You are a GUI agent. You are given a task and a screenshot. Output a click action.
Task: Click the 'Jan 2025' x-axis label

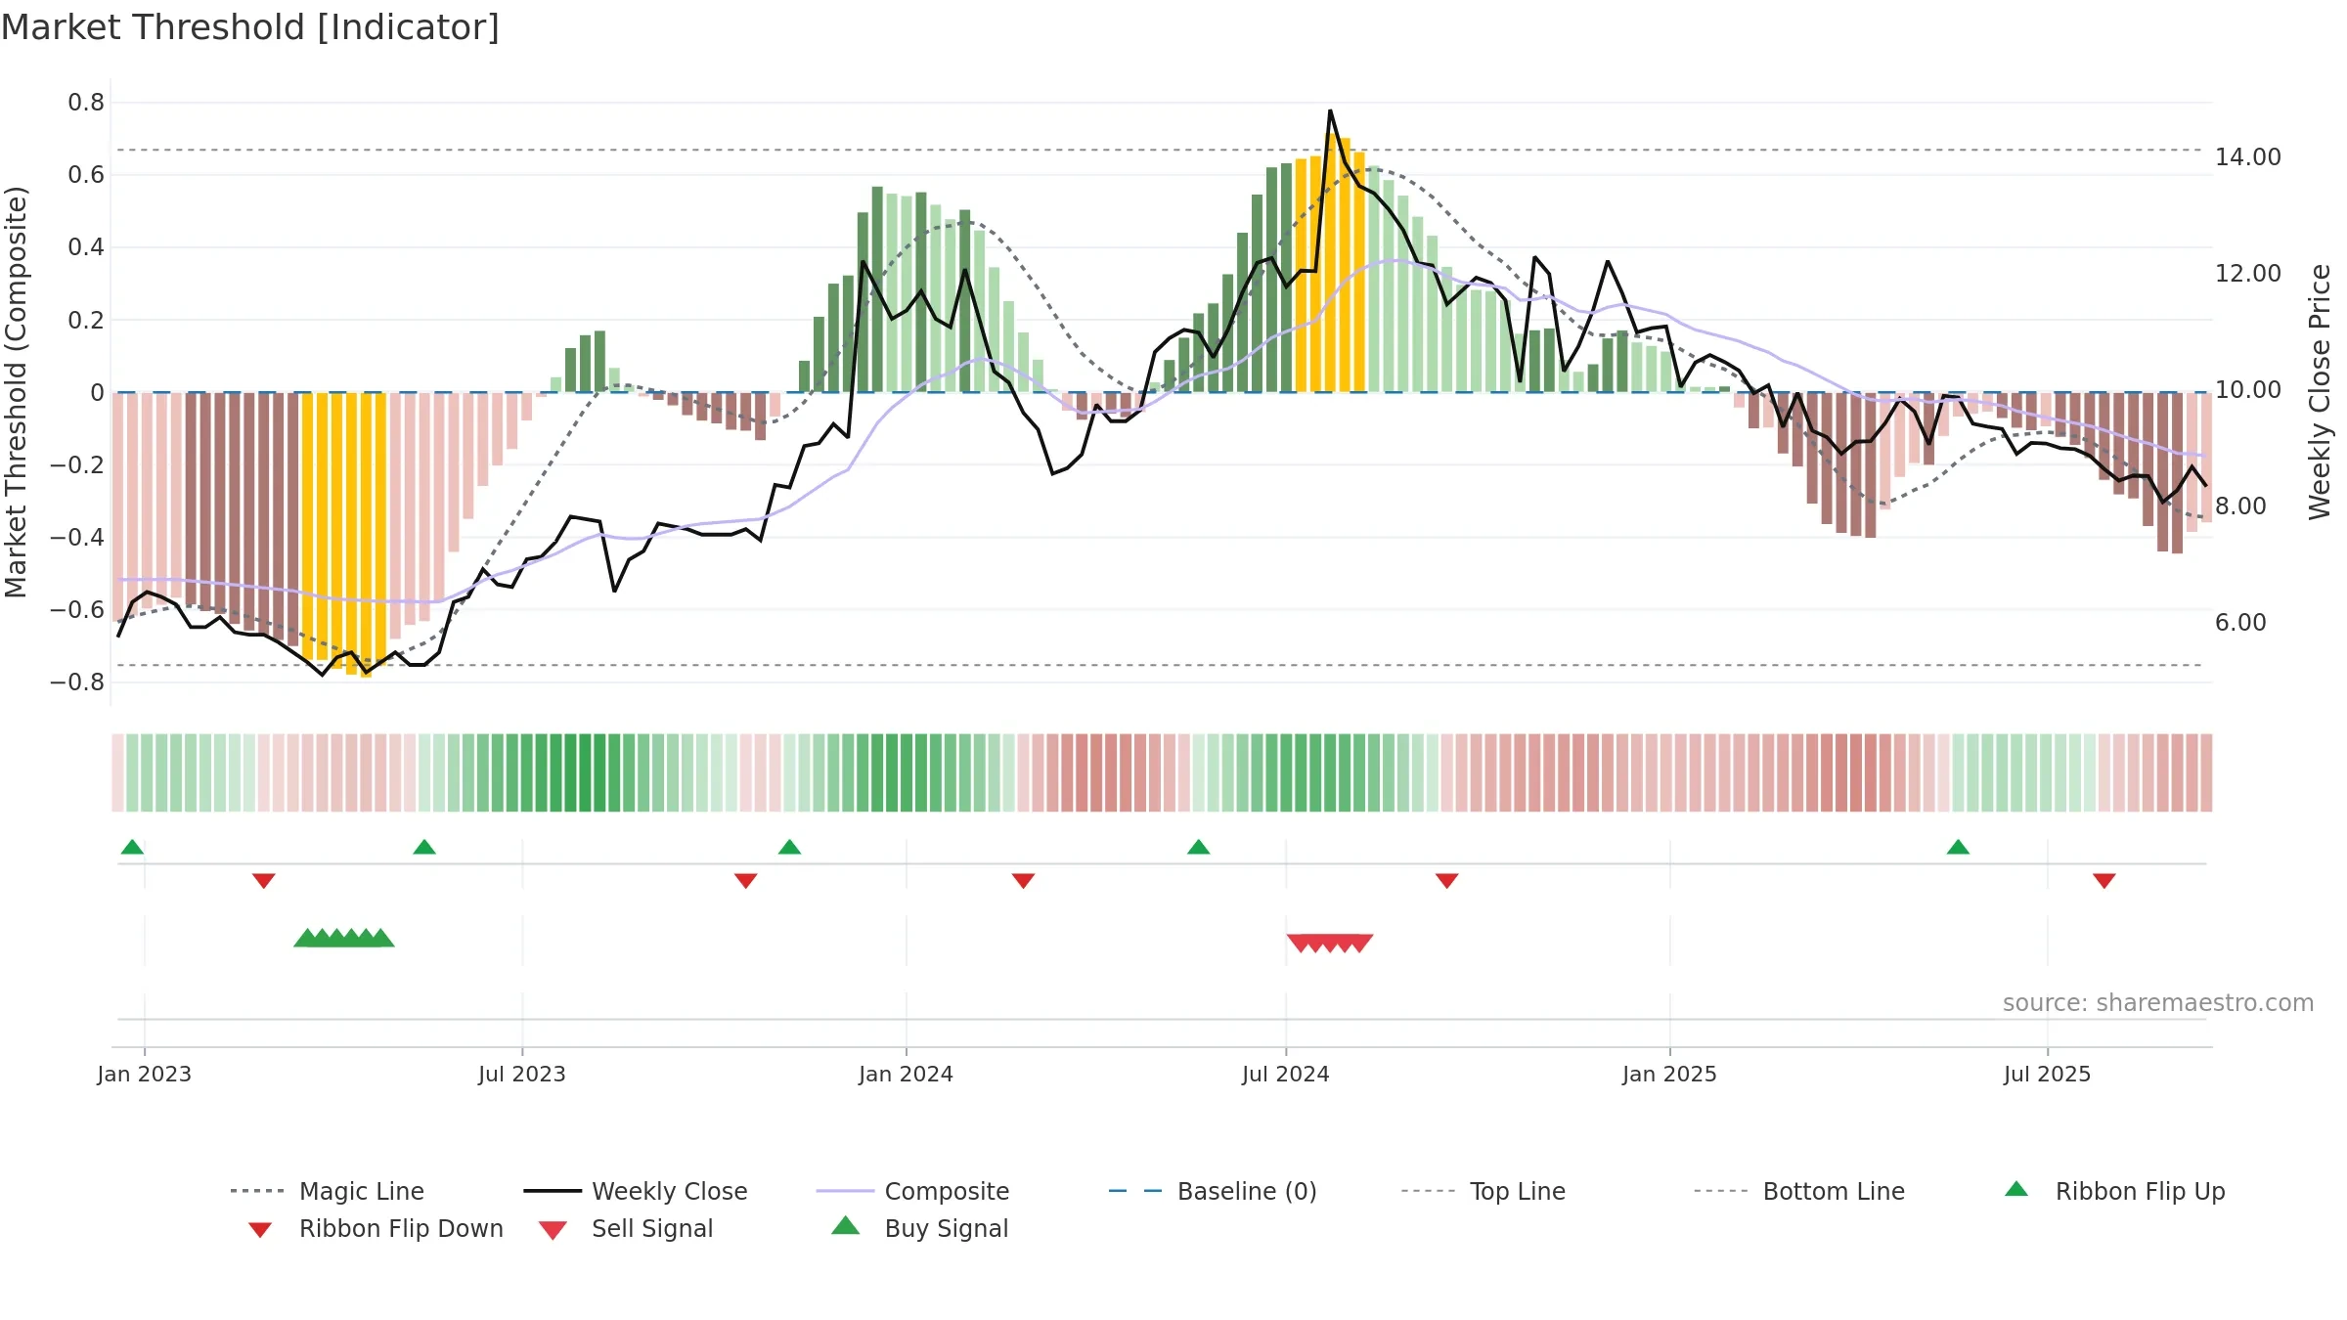[1670, 1074]
